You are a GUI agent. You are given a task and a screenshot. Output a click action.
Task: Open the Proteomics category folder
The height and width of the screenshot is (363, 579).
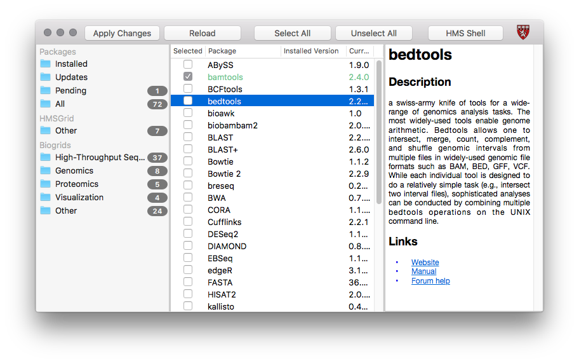click(76, 184)
